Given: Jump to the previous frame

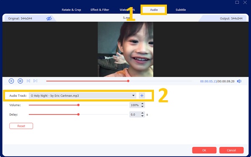Looking at the screenshot, I should (x=28, y=81).
